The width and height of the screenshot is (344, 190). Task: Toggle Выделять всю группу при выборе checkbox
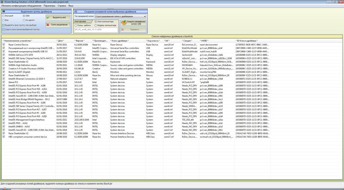point(3,25)
